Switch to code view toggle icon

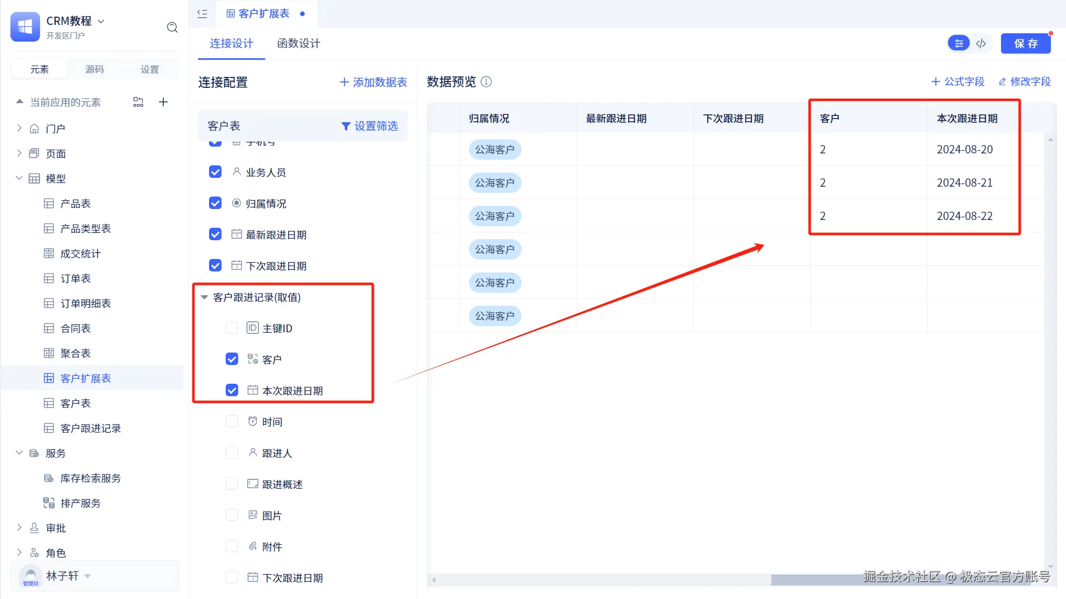(981, 44)
